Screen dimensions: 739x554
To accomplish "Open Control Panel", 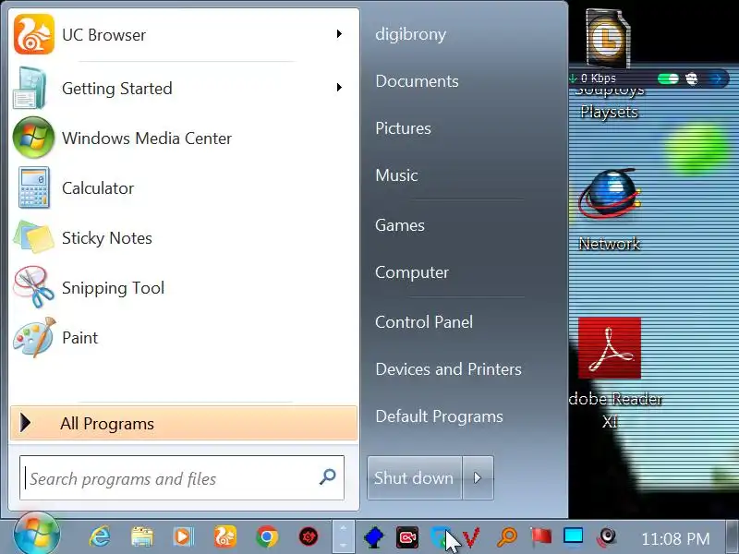I will click(424, 322).
